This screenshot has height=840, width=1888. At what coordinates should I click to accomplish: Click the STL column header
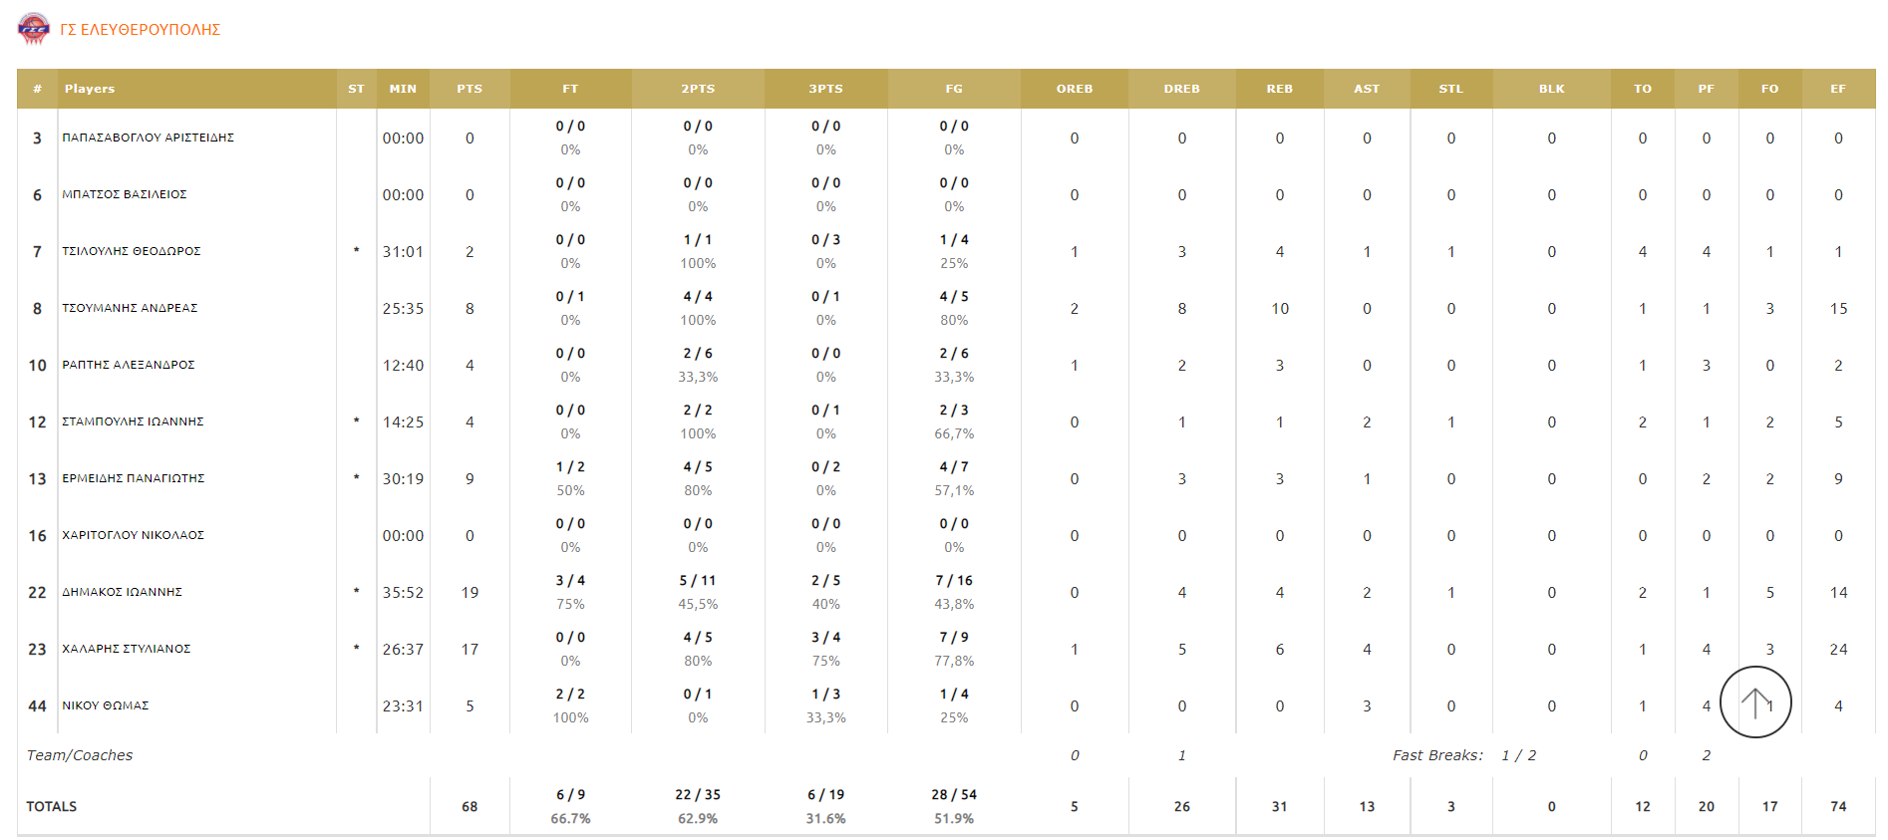[1450, 89]
